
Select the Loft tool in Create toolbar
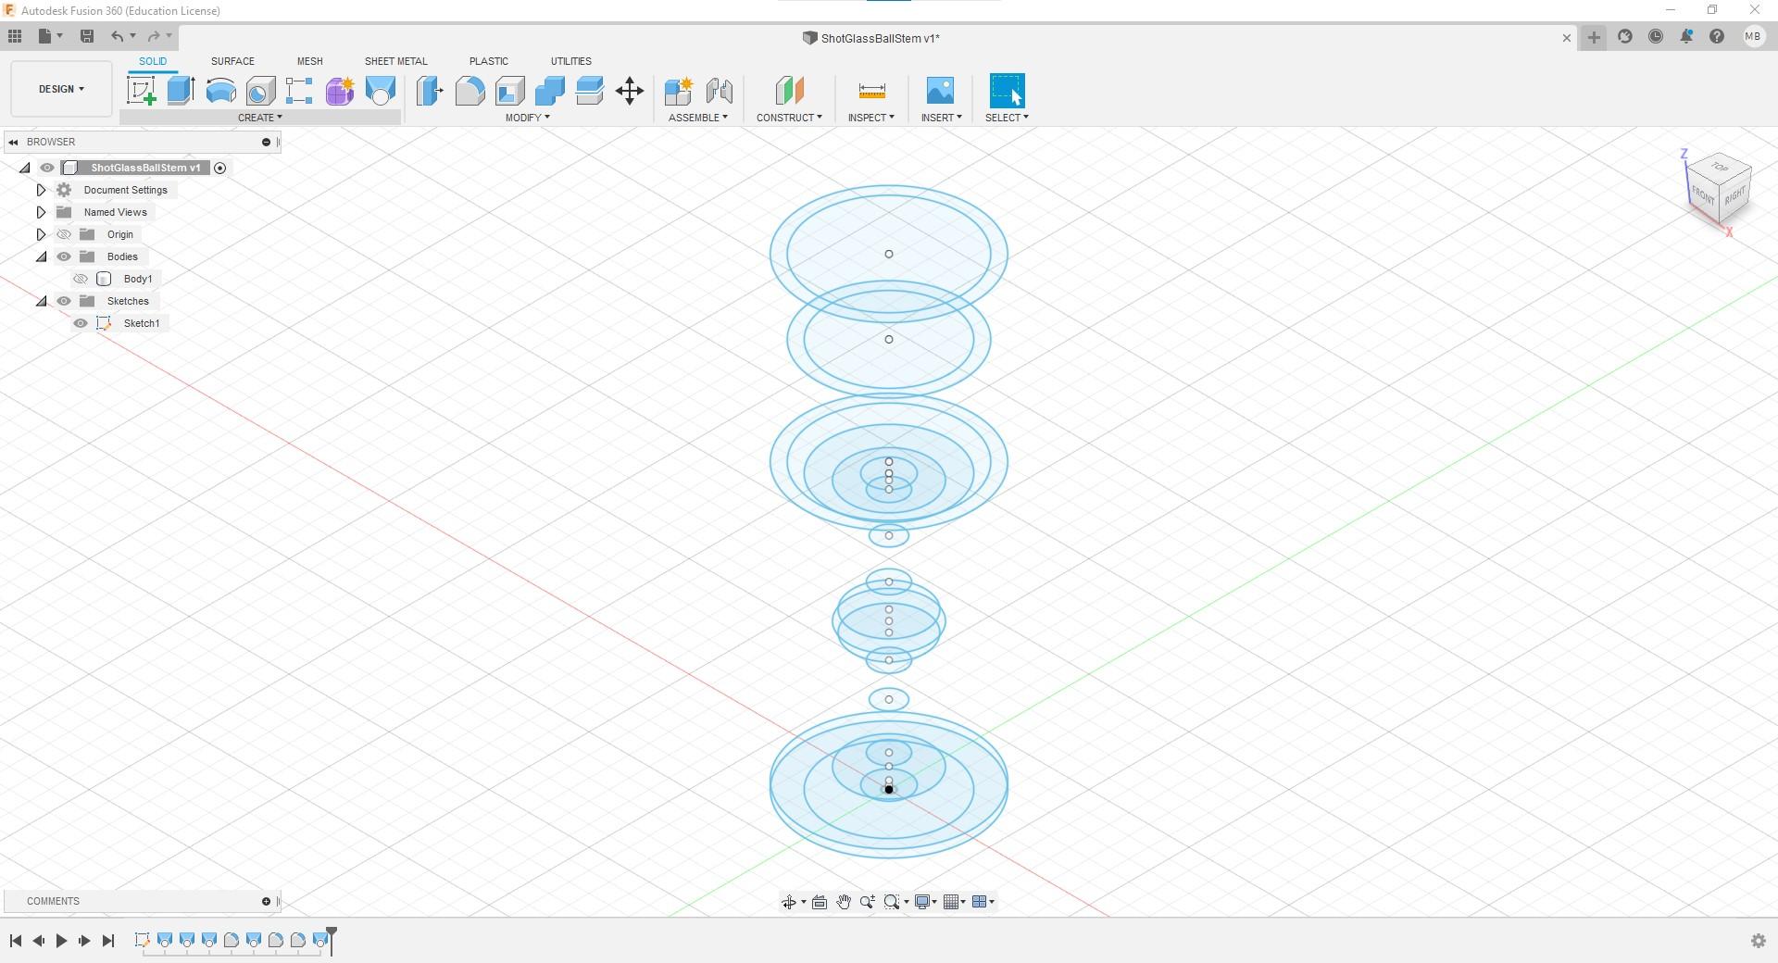[380, 91]
